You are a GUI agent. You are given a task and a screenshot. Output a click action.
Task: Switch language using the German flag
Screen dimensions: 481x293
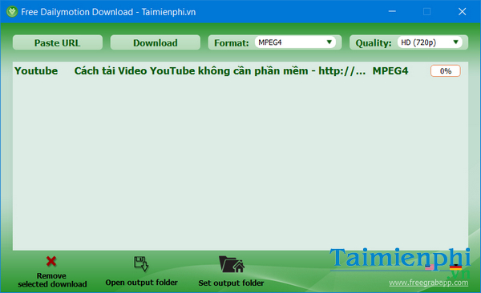click(x=455, y=267)
